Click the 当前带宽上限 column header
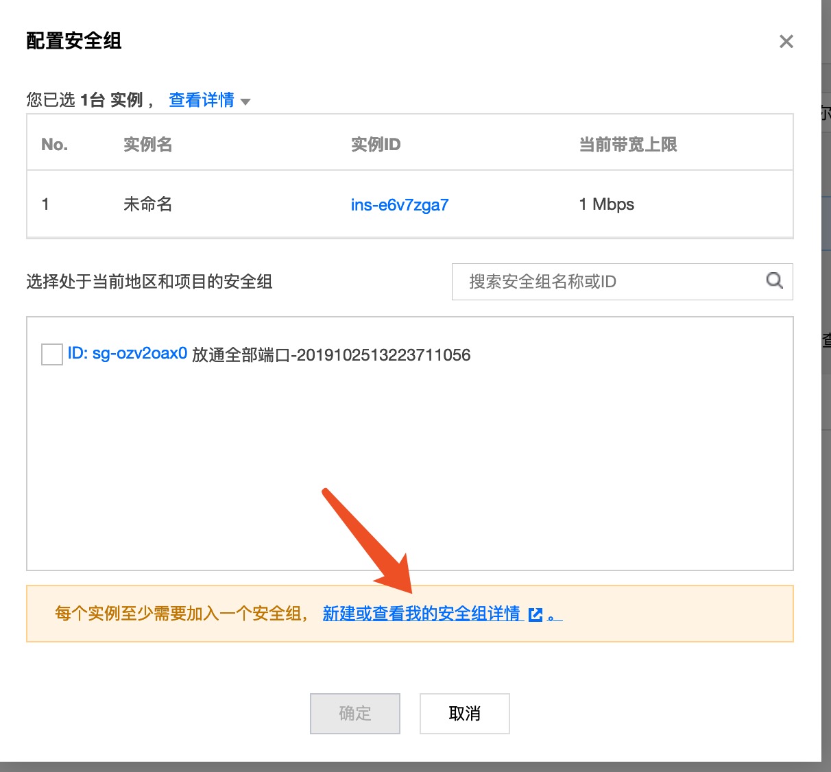Screen dimensions: 831x772 tap(627, 145)
